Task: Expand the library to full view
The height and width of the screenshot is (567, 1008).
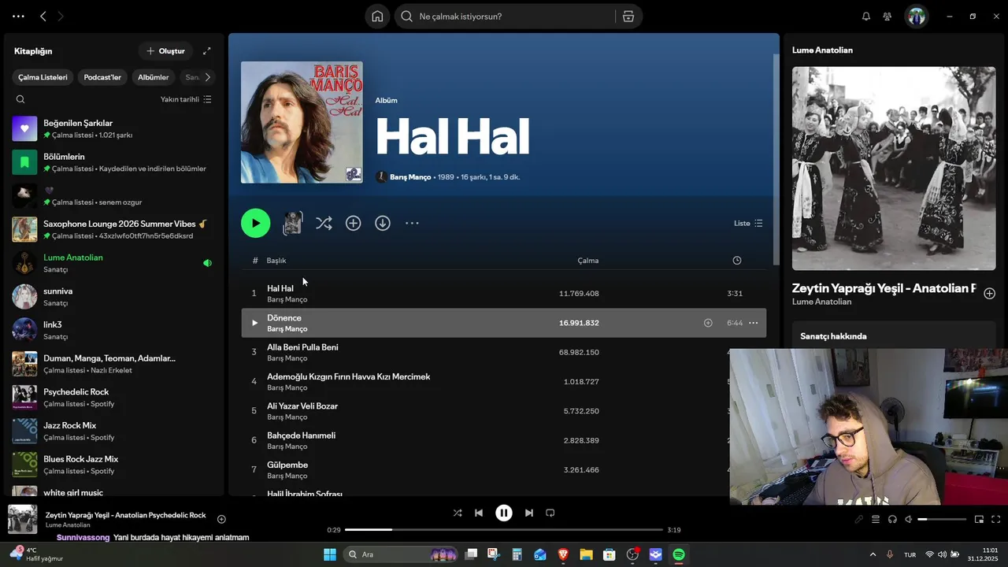Action: pyautogui.click(x=207, y=51)
